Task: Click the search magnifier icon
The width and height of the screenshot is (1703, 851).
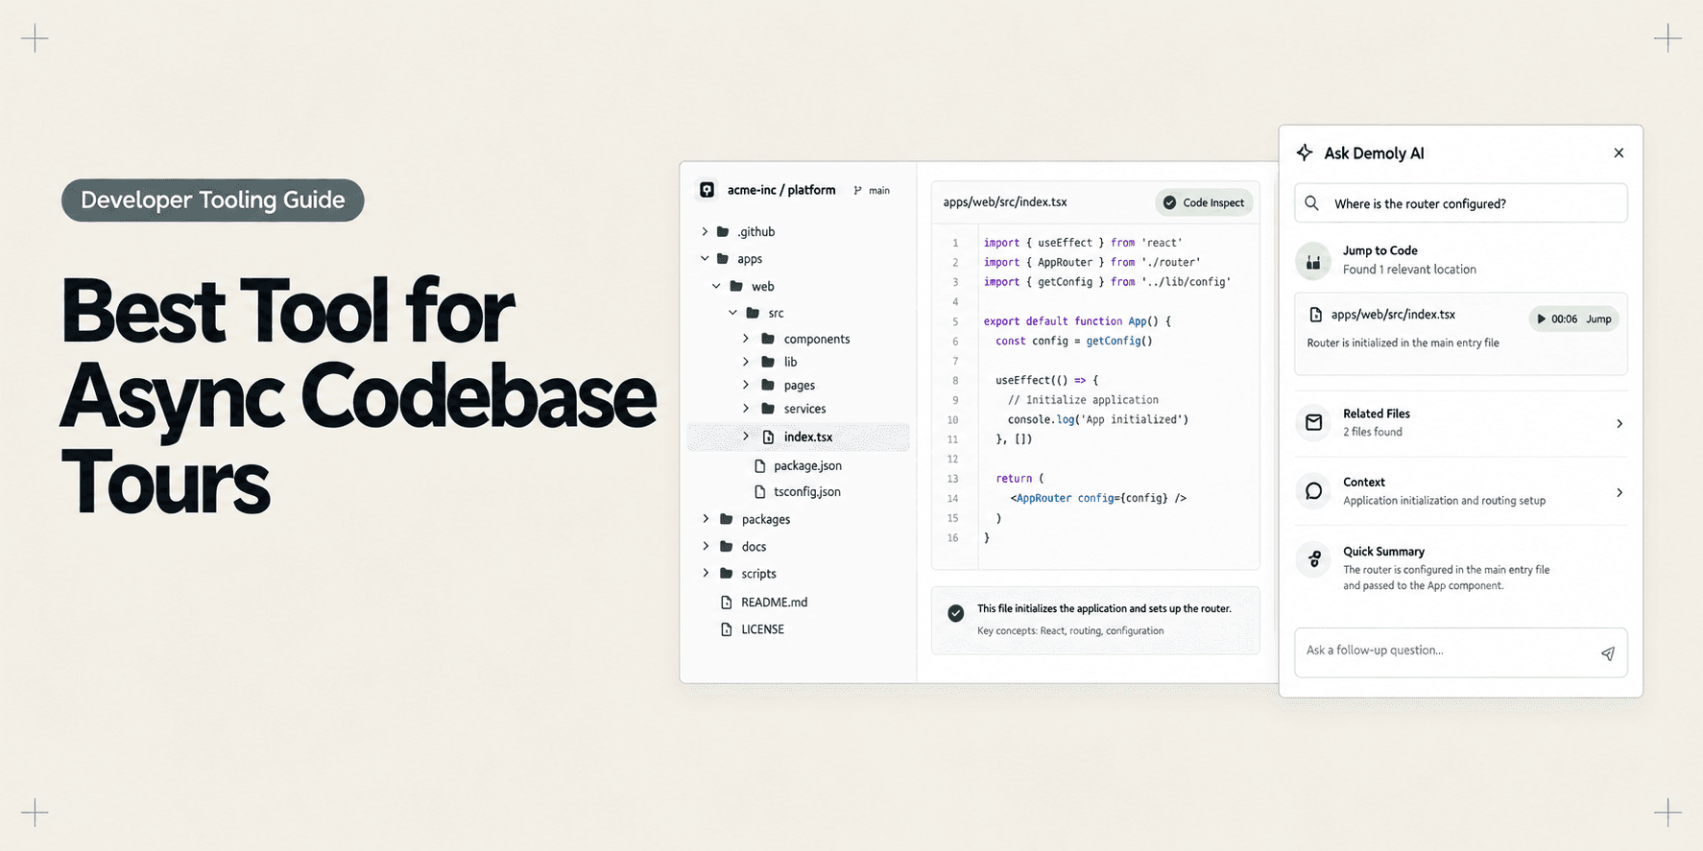Action: tap(1312, 203)
